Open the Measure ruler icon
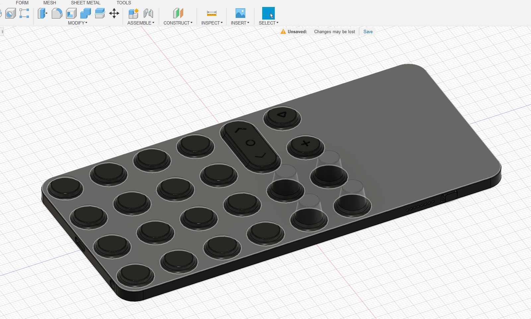Screen dimensions: 531x319 click(212, 13)
